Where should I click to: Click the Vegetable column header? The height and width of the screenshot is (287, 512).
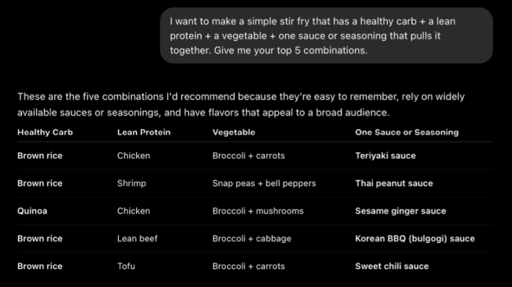234,132
